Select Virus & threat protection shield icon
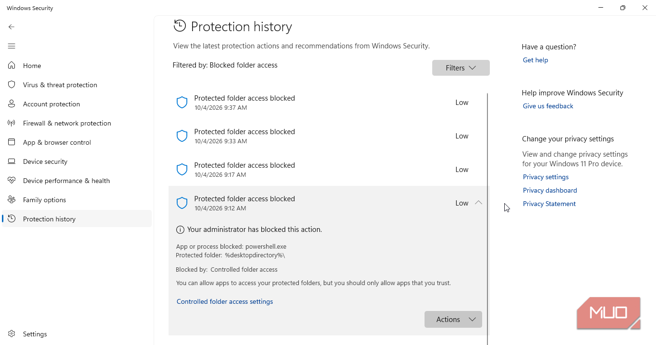 click(x=12, y=85)
